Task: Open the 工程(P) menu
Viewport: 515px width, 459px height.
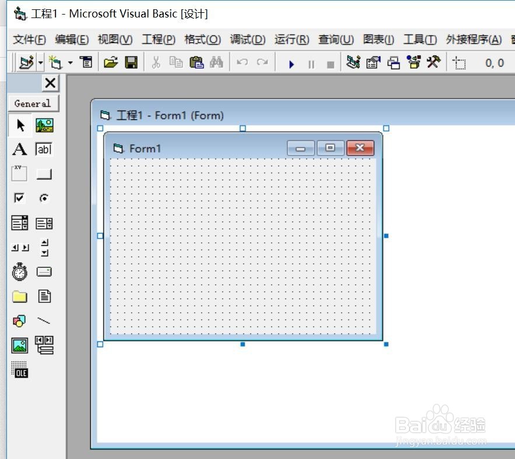Action: coord(159,40)
